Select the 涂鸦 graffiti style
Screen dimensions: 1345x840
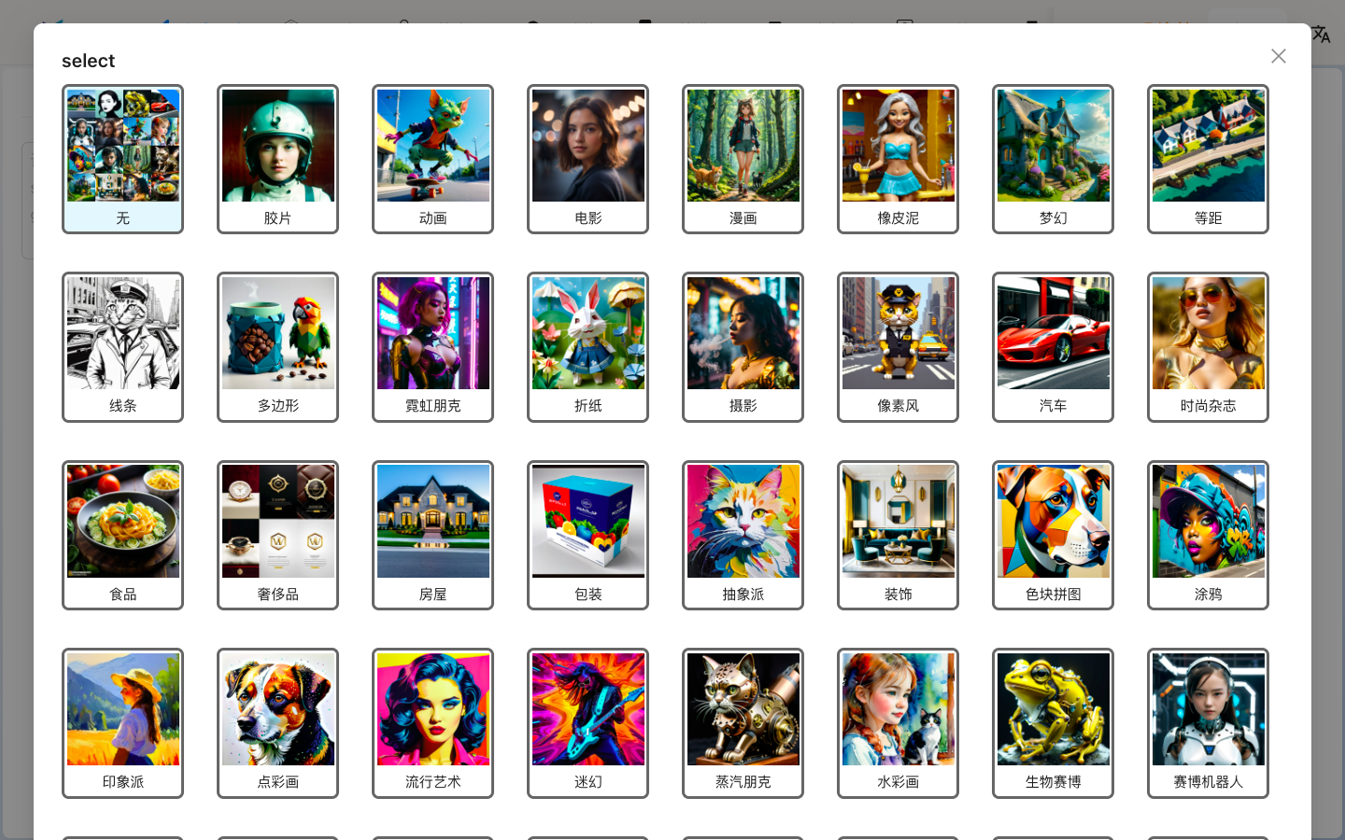point(1208,535)
